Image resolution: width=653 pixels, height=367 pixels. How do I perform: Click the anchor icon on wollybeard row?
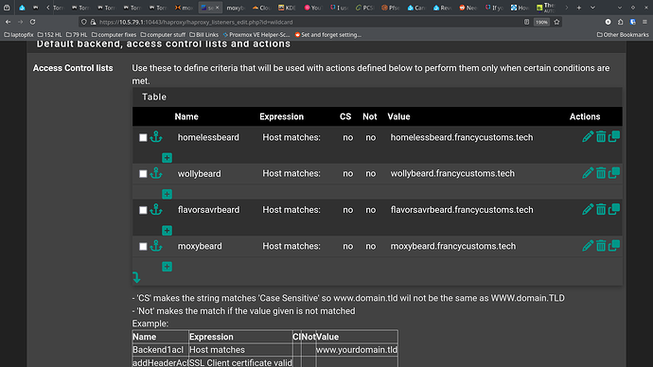pyautogui.click(x=156, y=173)
